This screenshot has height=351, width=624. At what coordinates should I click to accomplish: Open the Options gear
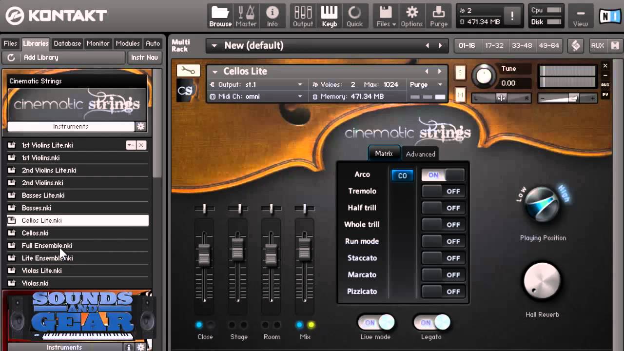tap(412, 16)
